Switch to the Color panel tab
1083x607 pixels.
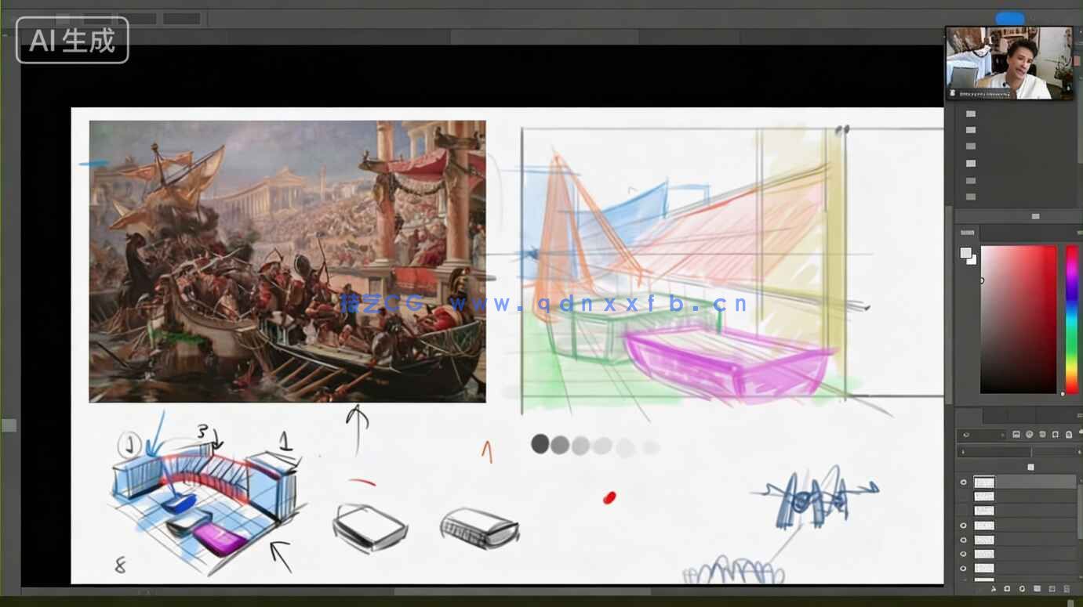pos(968,233)
